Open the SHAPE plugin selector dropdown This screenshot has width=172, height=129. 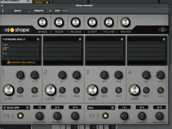pyautogui.click(x=18, y=11)
